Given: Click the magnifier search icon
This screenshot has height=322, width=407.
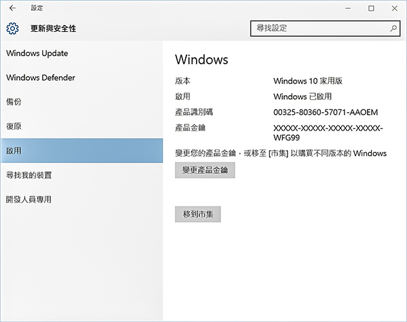Looking at the screenshot, I should tap(393, 29).
